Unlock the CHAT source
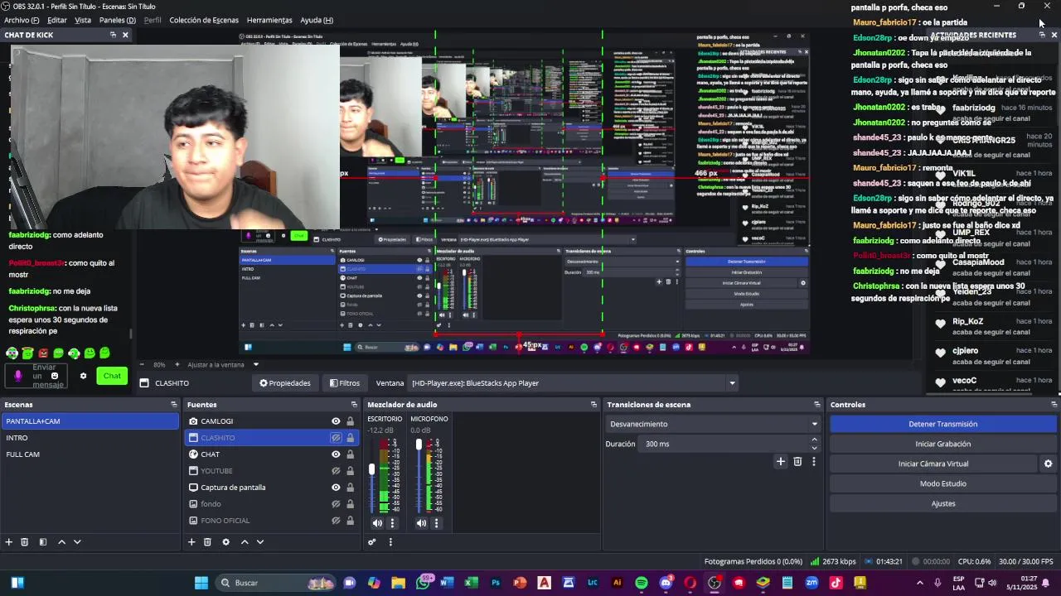1061x596 pixels. point(350,454)
